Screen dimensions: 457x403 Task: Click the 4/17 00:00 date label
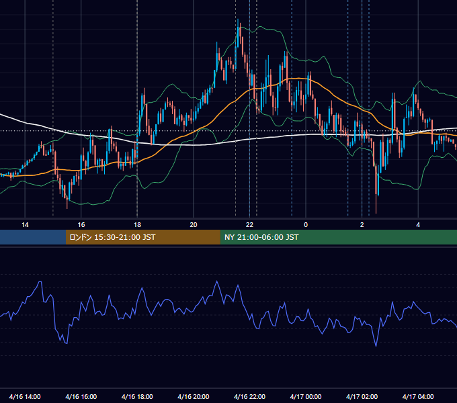click(x=306, y=396)
